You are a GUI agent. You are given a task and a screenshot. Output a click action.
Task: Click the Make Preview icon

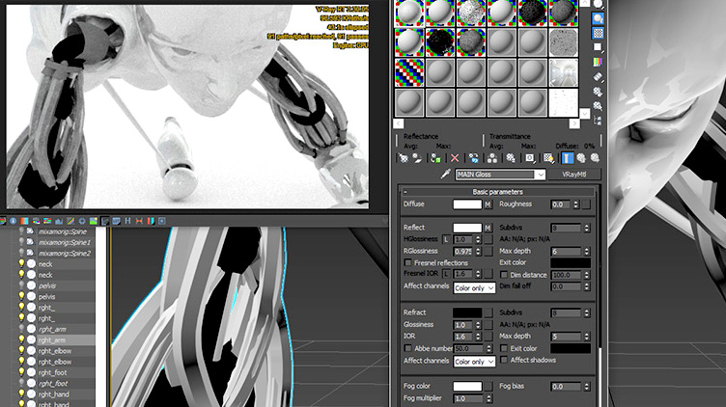(598, 77)
